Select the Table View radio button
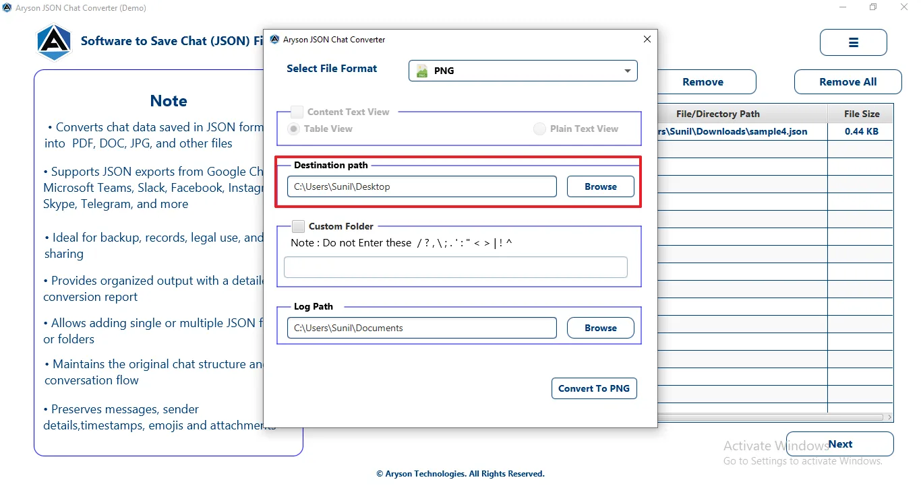The image size is (921, 490). pos(294,129)
